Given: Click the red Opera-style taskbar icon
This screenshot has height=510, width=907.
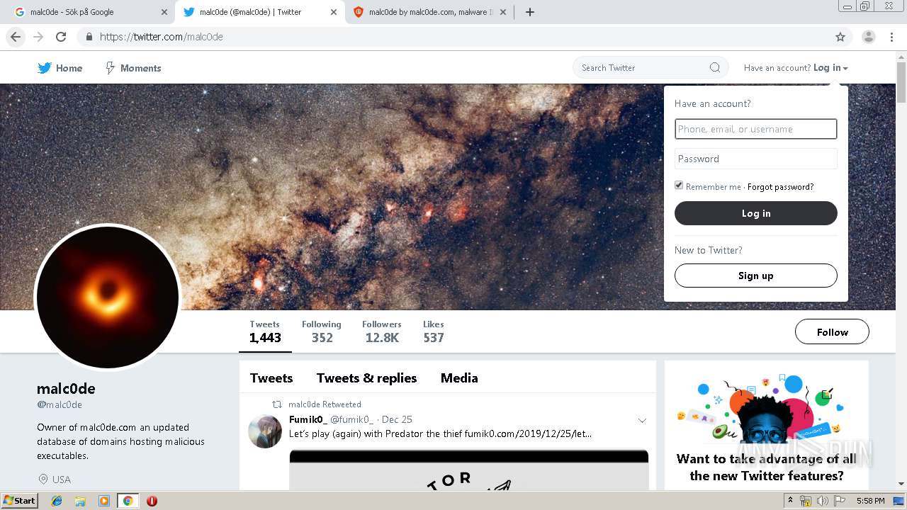Looking at the screenshot, I should (x=152, y=501).
